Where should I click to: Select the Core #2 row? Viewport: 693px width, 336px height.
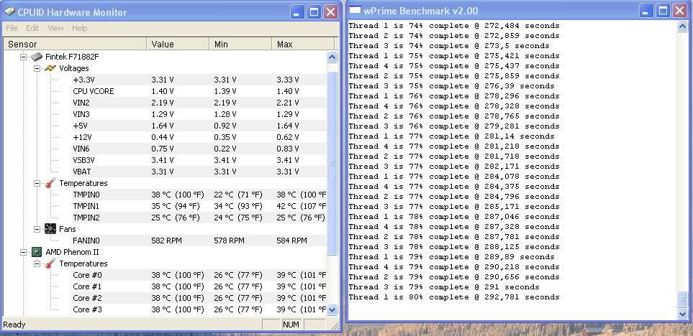(198, 298)
